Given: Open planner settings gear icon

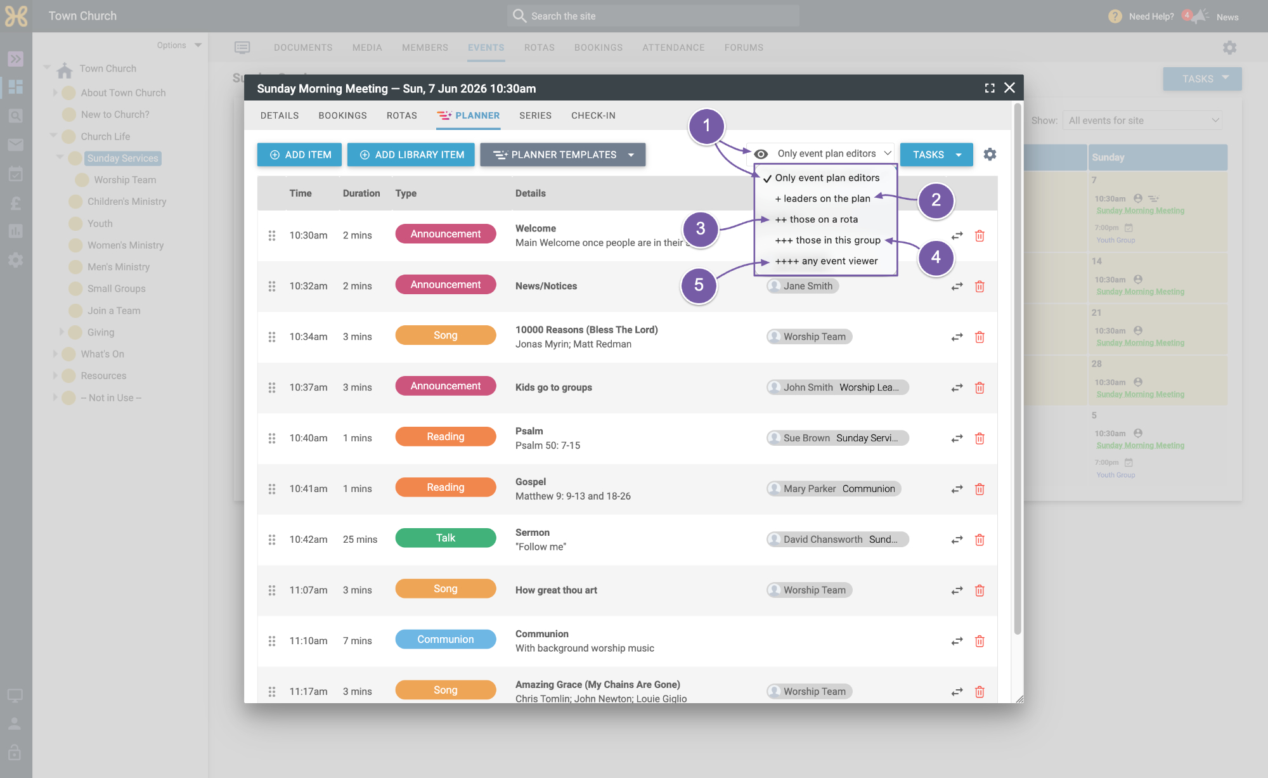Looking at the screenshot, I should [x=990, y=154].
